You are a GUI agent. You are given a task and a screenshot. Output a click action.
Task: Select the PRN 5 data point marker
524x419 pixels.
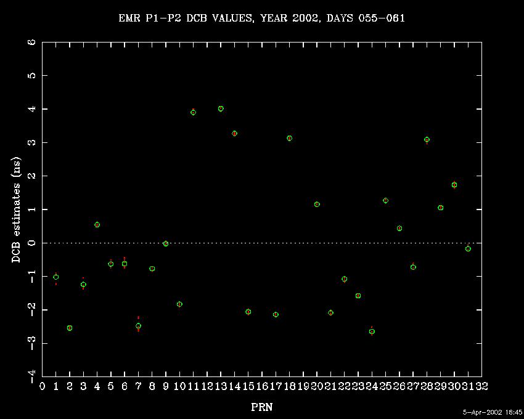(110, 264)
